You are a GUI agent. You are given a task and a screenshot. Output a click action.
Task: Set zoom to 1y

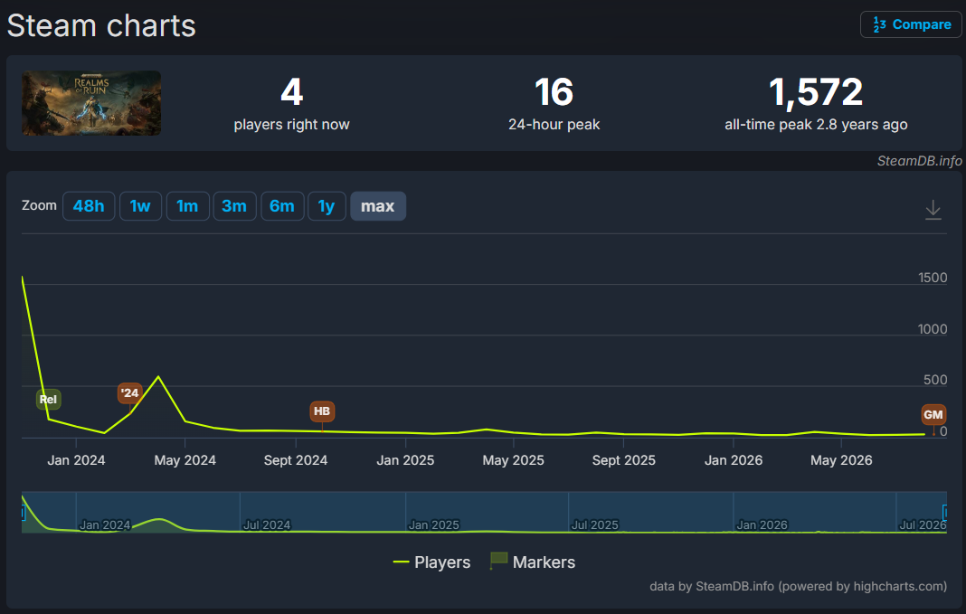click(x=327, y=205)
